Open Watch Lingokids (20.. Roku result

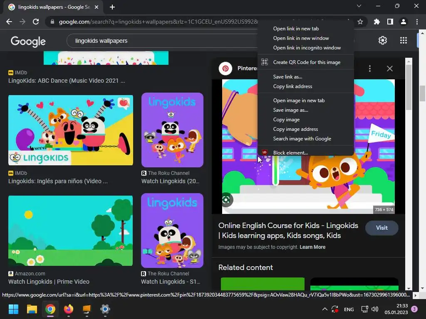170,181
